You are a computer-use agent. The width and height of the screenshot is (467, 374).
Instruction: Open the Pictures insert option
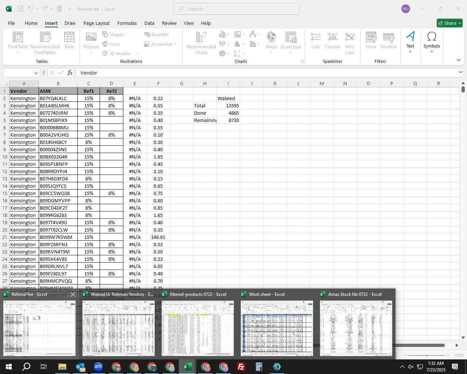[x=91, y=43]
